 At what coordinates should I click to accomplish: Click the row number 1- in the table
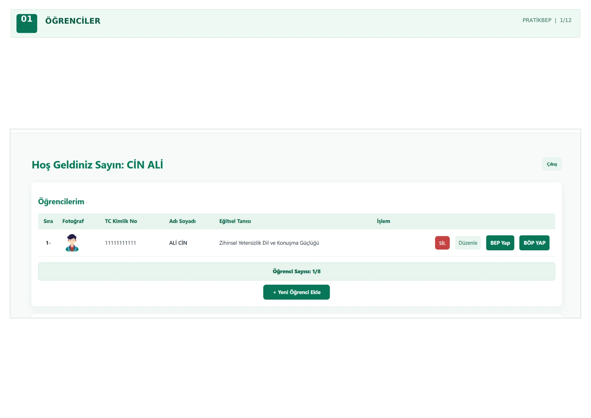click(48, 243)
